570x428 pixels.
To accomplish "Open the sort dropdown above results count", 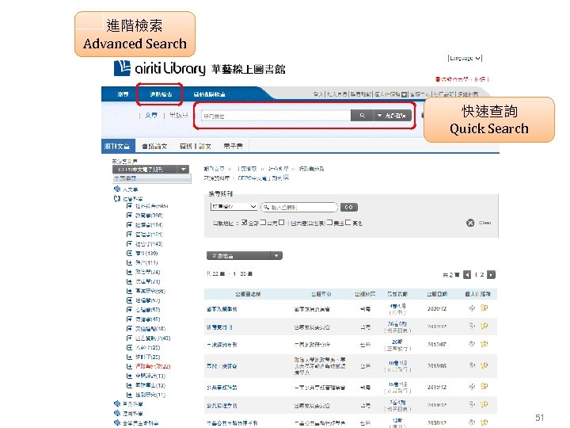I will click(x=245, y=256).
